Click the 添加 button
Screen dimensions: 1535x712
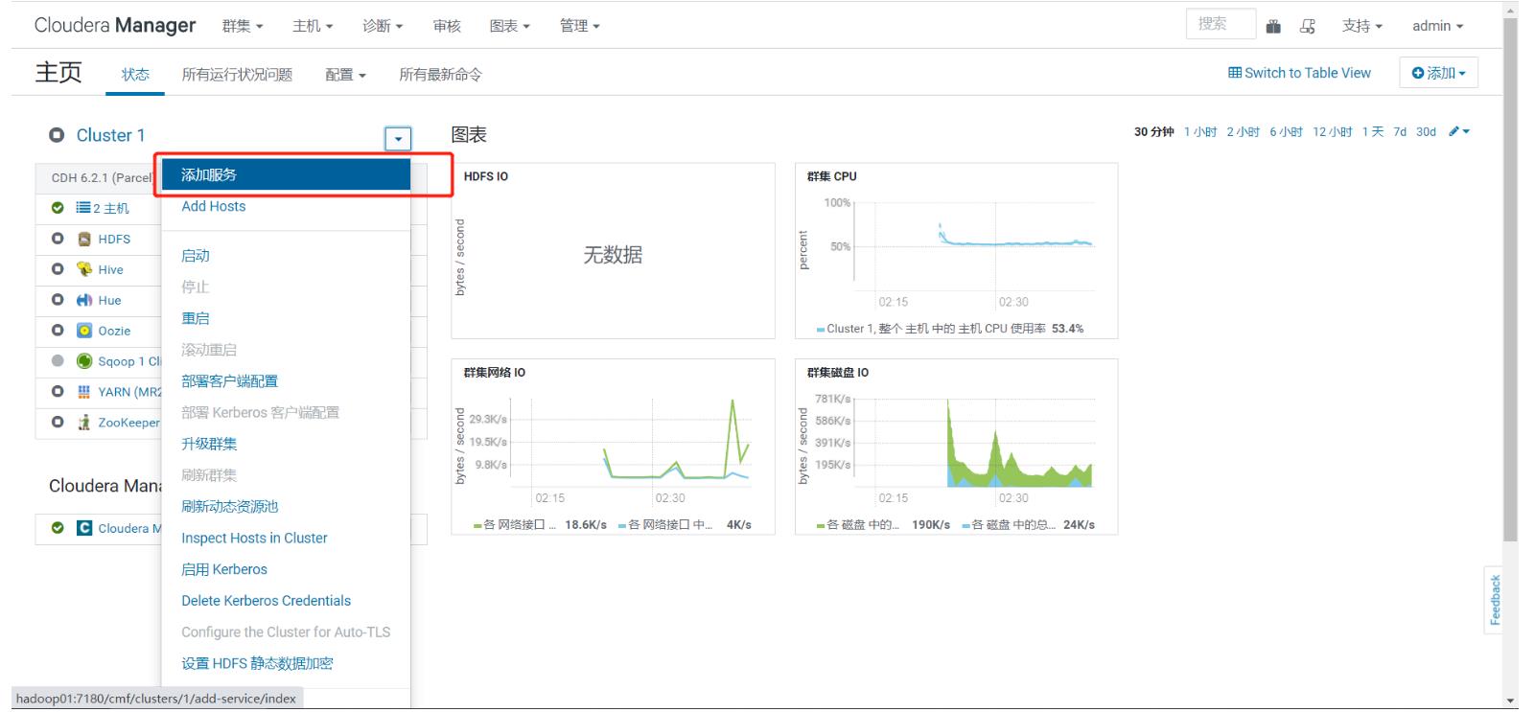click(1439, 73)
